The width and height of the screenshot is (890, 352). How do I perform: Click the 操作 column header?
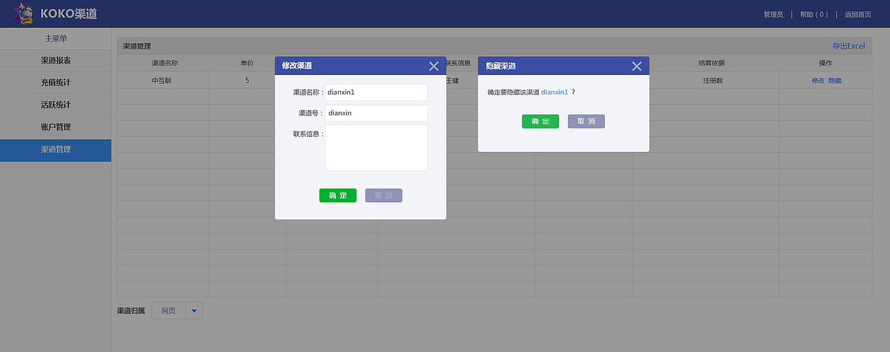click(x=825, y=62)
